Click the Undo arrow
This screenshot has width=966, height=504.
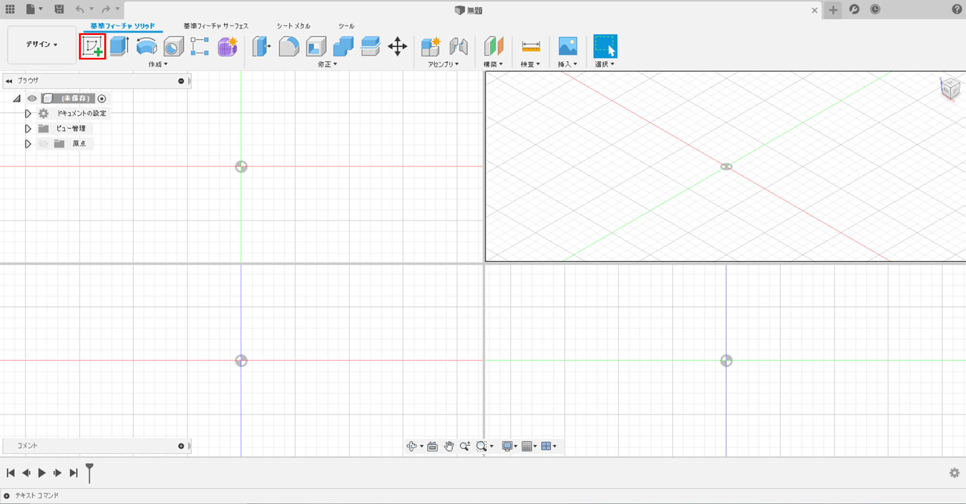(x=80, y=9)
